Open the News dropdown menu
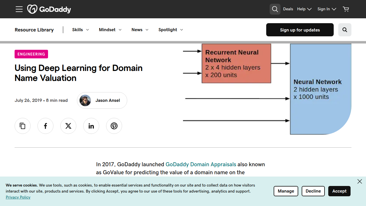 coord(140,30)
